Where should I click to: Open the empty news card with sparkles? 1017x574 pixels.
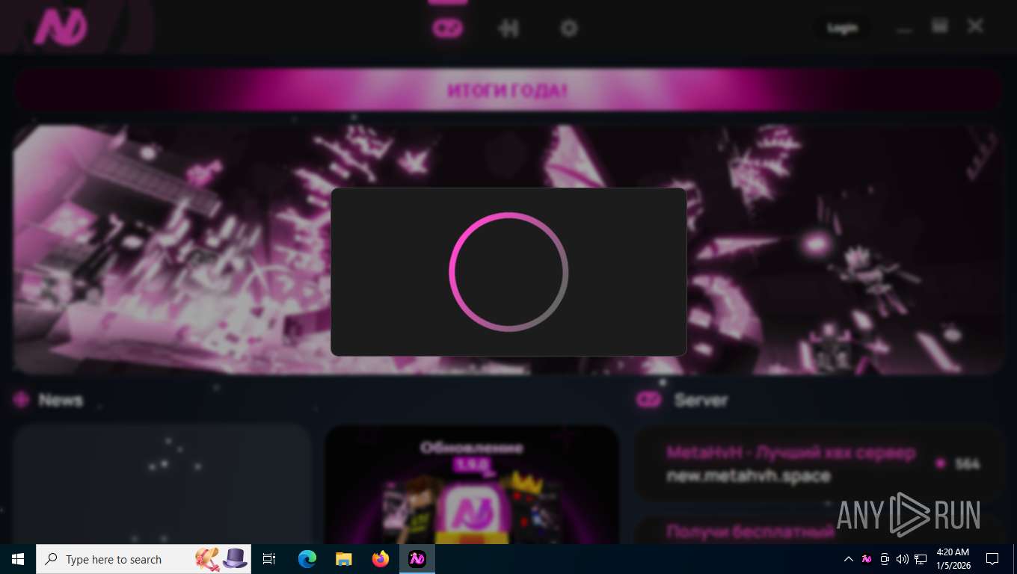(162, 484)
